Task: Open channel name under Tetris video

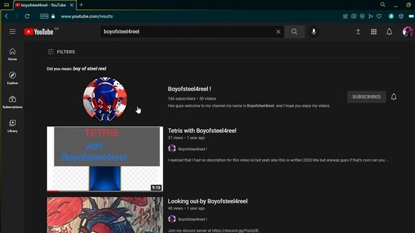Action: 193,149
